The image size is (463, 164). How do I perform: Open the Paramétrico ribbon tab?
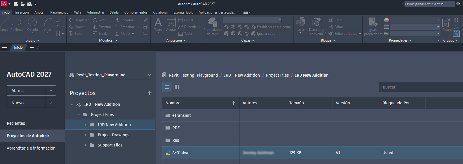59,12
